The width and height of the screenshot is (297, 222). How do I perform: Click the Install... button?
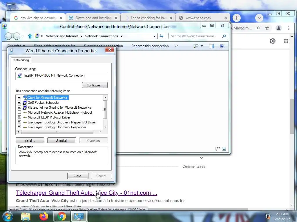pyautogui.click(x=30, y=140)
